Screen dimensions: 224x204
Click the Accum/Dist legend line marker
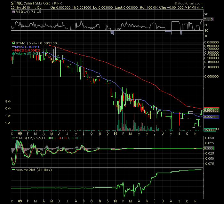point(13,170)
